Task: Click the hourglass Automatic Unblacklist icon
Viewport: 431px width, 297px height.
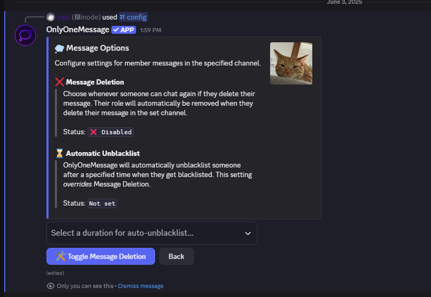Action: coord(60,153)
